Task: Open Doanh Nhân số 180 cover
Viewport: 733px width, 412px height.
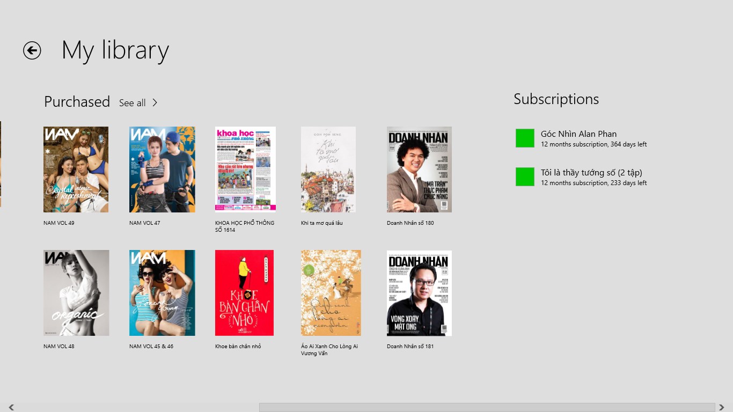Action: pyautogui.click(x=419, y=170)
